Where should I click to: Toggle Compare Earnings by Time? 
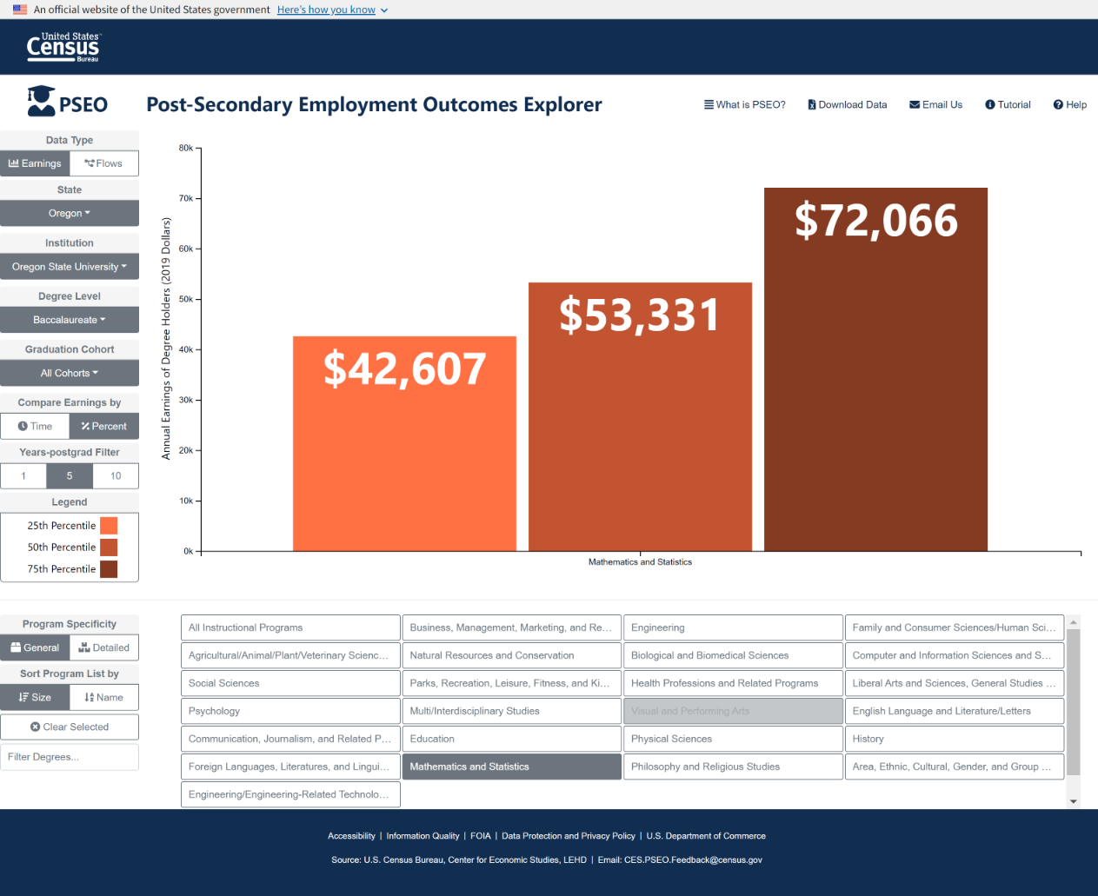35,427
